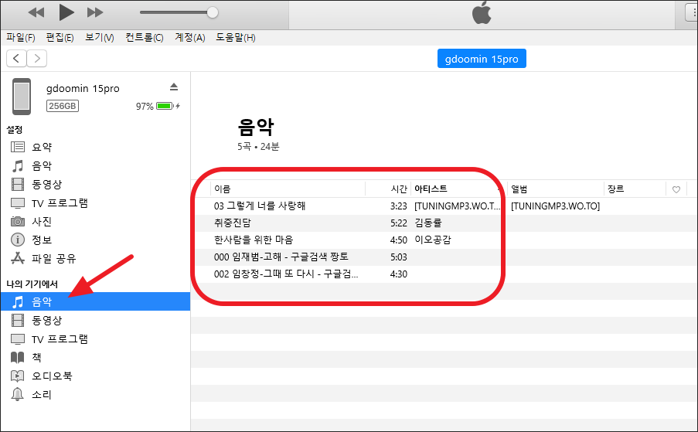
Task: Start playback with the play button
Action: click(66, 12)
